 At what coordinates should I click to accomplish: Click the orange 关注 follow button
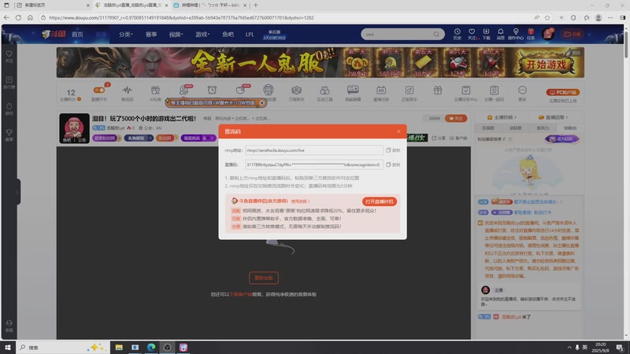pyautogui.click(x=456, y=119)
